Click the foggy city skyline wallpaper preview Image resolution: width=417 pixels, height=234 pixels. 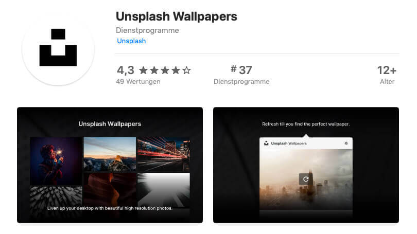tap(306, 179)
